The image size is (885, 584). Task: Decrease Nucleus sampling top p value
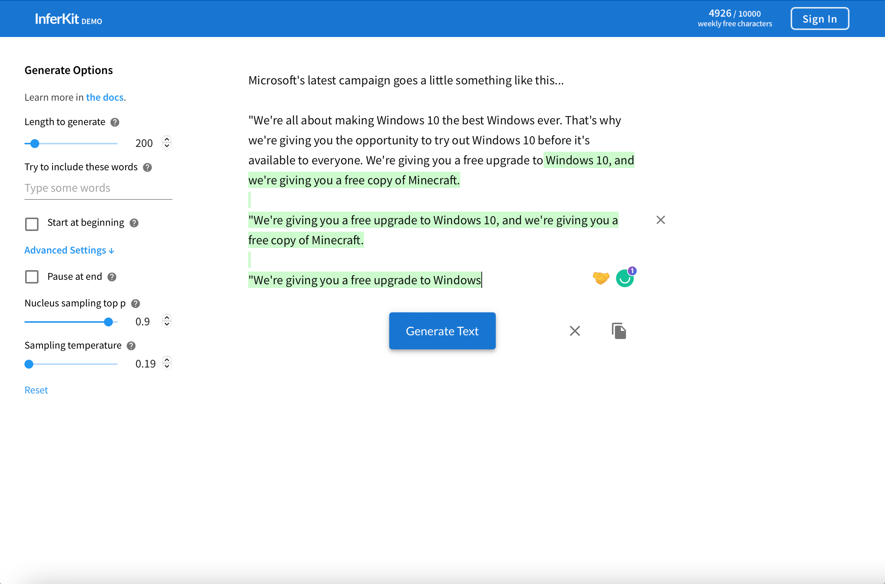(167, 325)
